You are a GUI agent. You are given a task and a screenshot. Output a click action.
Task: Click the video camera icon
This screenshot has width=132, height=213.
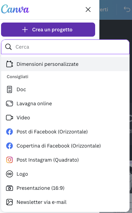click(9, 118)
